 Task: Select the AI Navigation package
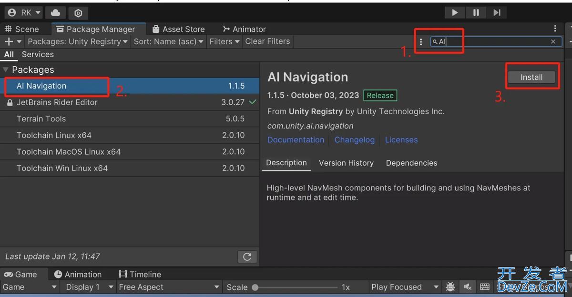(130, 86)
